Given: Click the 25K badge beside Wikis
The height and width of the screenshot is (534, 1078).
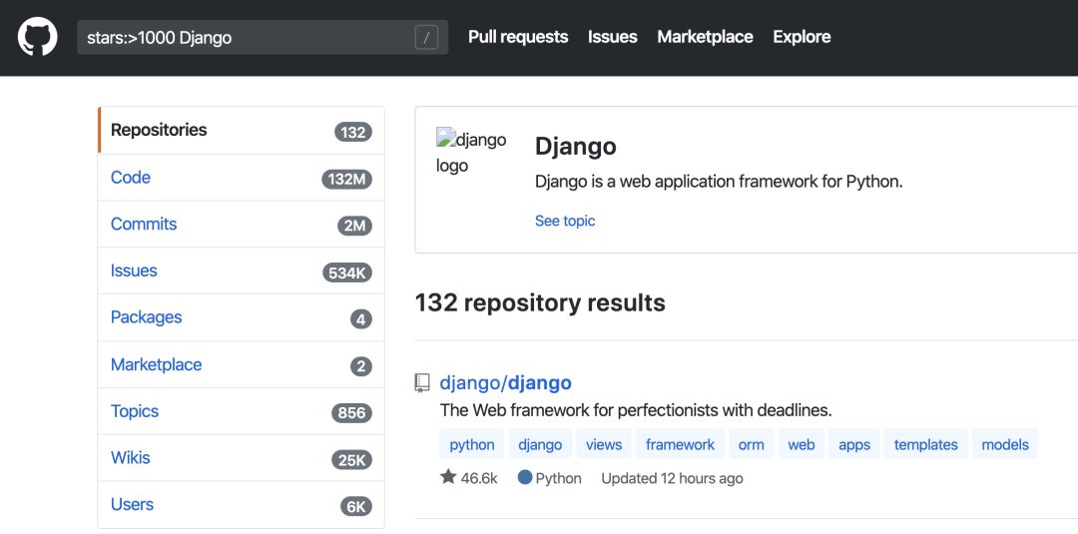Looking at the screenshot, I should point(352,460).
